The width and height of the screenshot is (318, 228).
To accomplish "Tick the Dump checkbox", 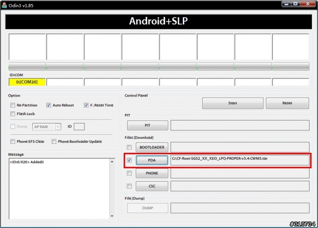I will click(13, 126).
